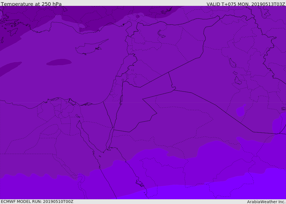Click the small dark oval contour south of Cyprus
This screenshot has width=286, height=204.
pyautogui.click(x=59, y=62)
